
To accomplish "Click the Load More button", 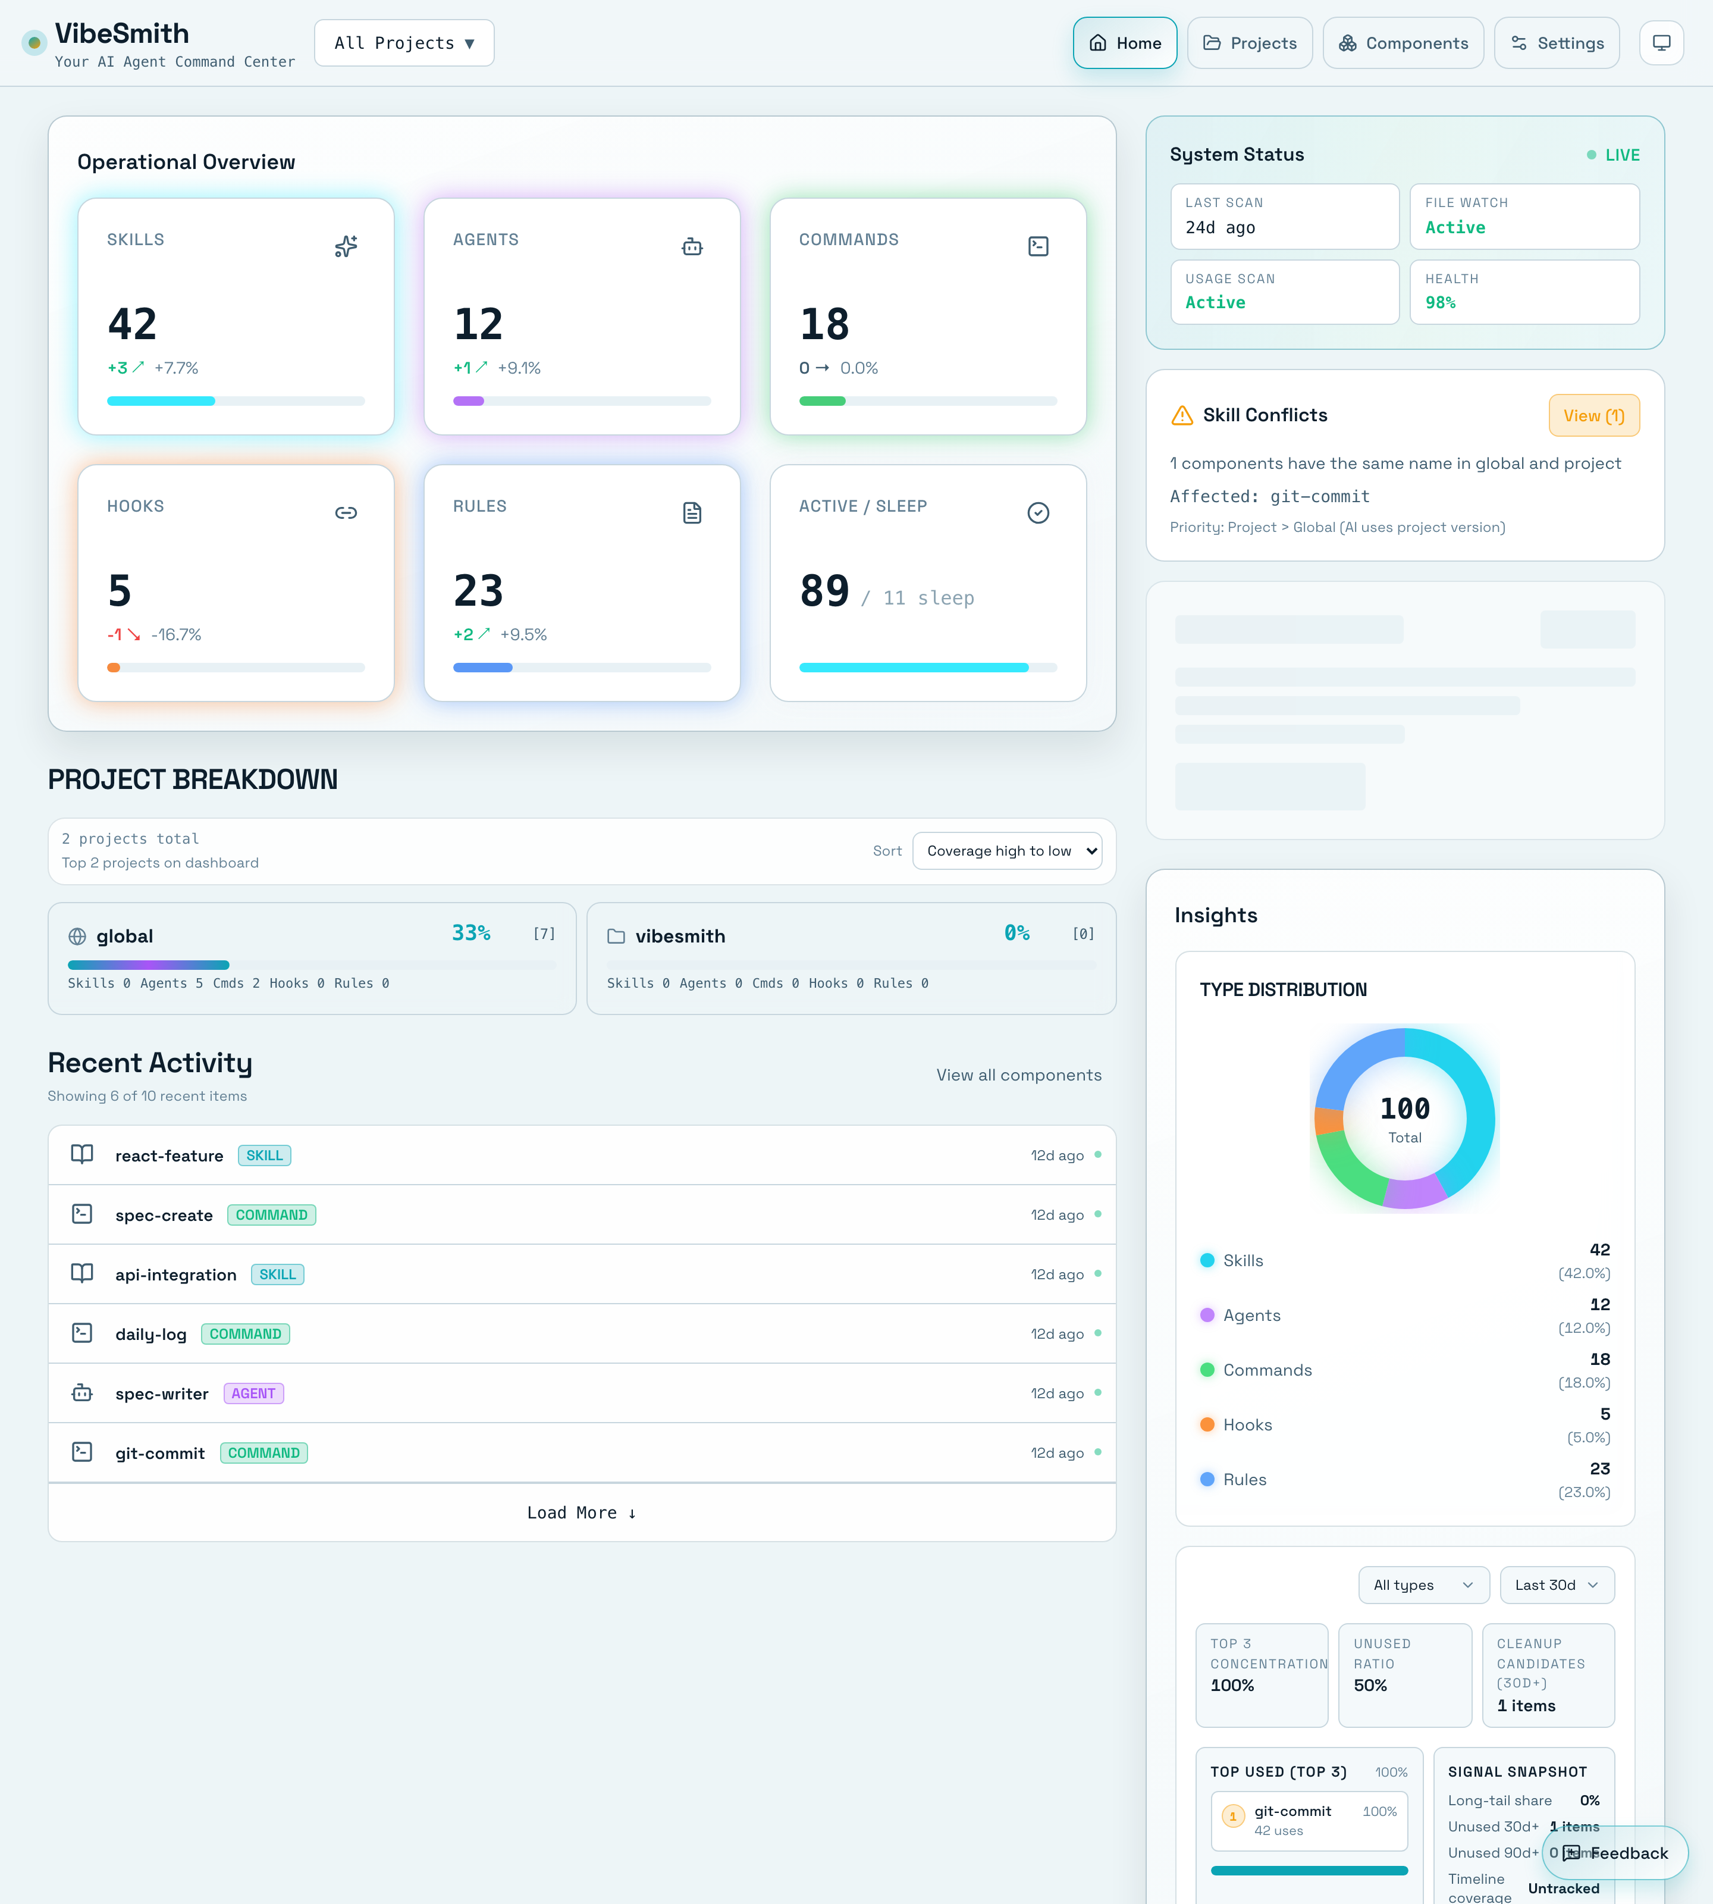I will (581, 1512).
